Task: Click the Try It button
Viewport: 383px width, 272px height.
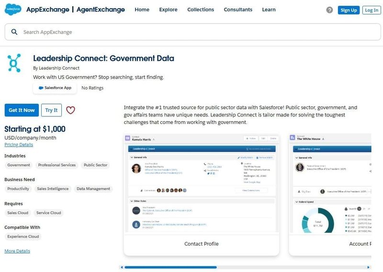Action: coord(51,110)
